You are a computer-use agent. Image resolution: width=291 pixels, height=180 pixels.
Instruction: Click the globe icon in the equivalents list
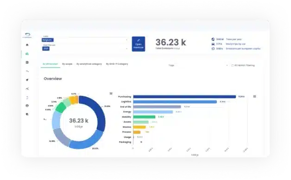[213, 39]
